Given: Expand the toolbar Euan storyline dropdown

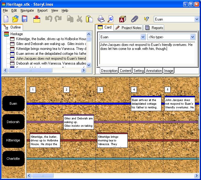Looking at the screenshot, I should click(x=196, y=19).
